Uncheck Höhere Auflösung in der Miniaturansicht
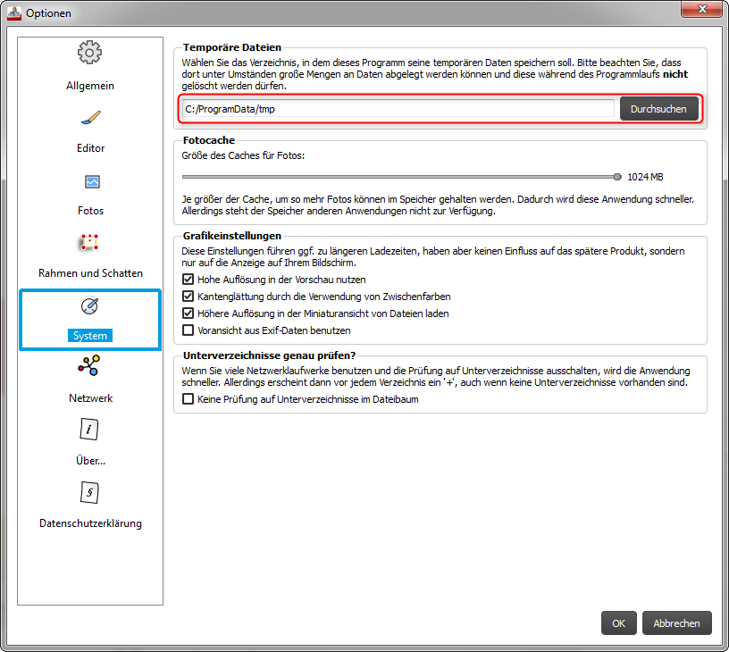This screenshot has height=652, width=729. 188,313
